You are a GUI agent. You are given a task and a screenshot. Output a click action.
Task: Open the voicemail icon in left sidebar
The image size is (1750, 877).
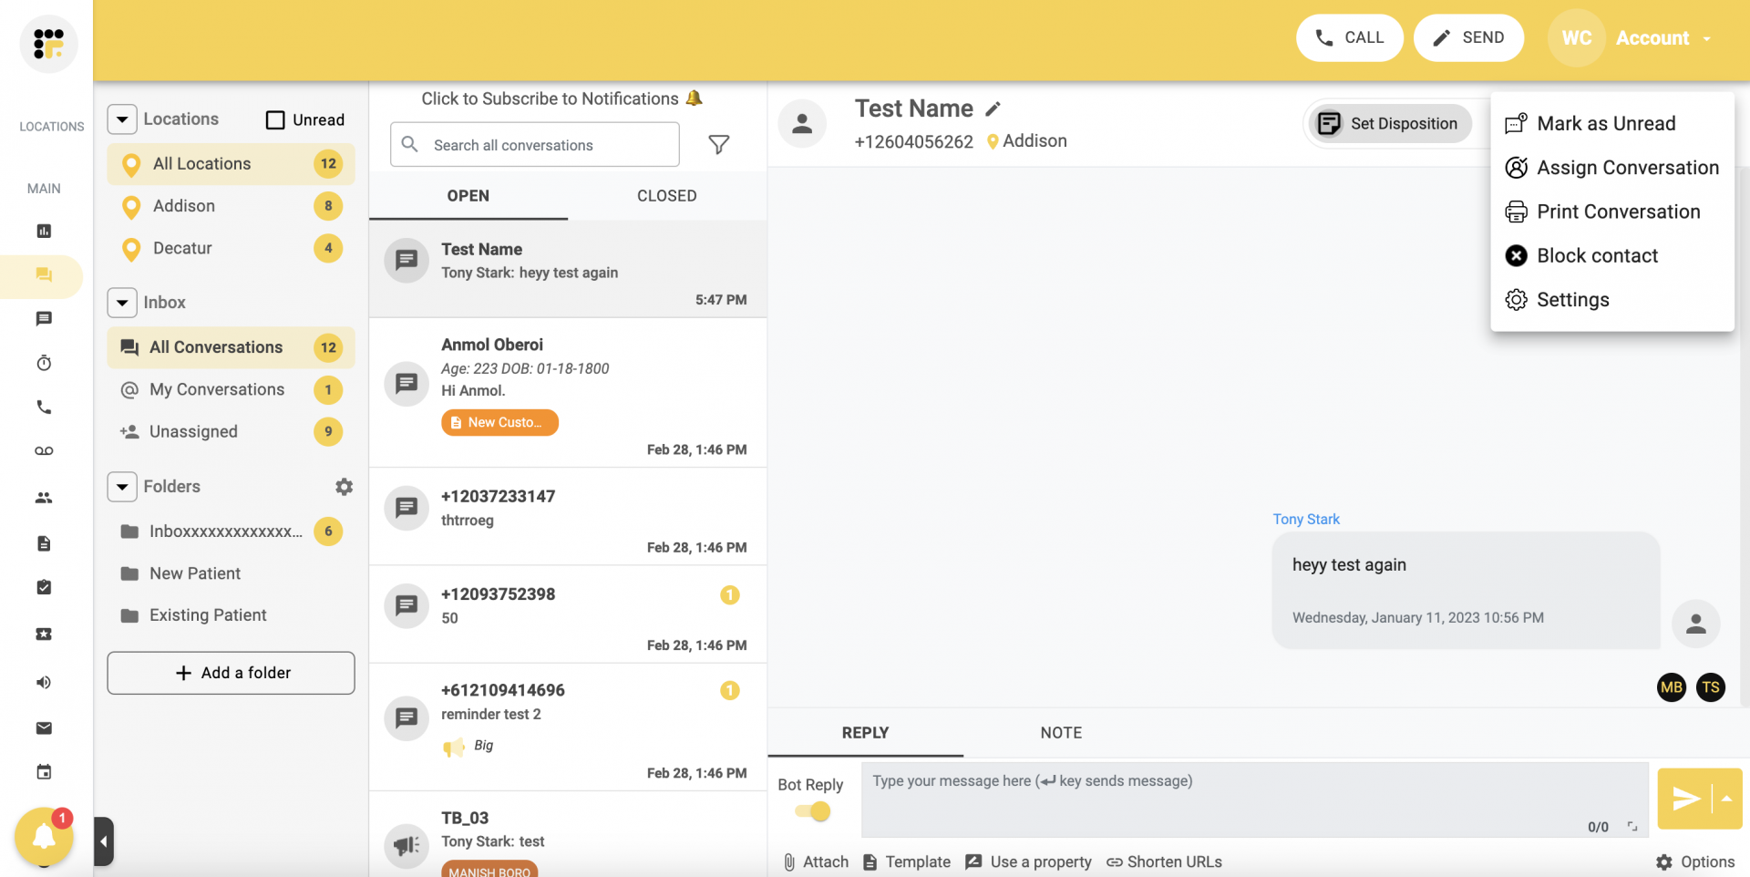coord(44,451)
